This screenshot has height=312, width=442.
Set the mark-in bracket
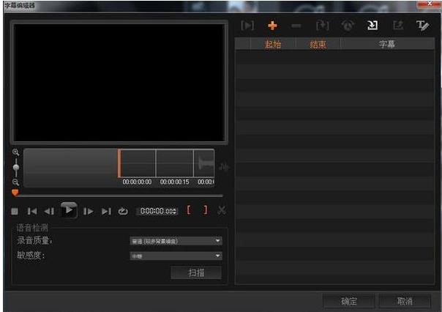pos(189,210)
